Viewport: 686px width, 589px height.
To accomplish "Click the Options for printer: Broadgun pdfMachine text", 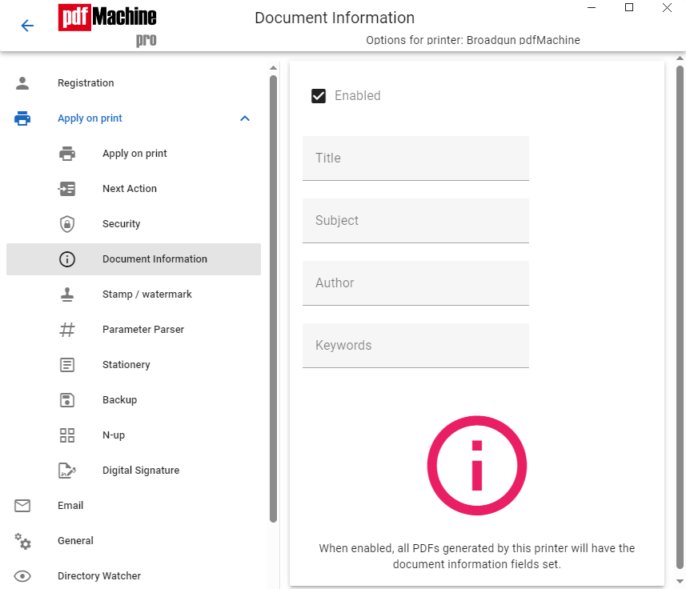I will tap(473, 40).
